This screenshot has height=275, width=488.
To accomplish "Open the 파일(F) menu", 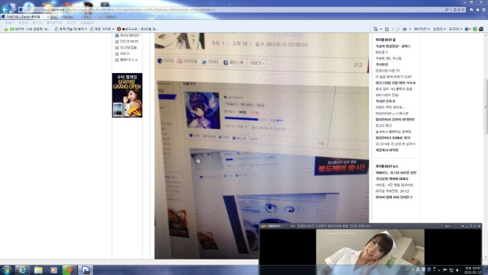I will (9, 23).
